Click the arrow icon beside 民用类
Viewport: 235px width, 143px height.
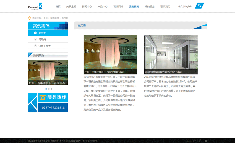[35, 39]
